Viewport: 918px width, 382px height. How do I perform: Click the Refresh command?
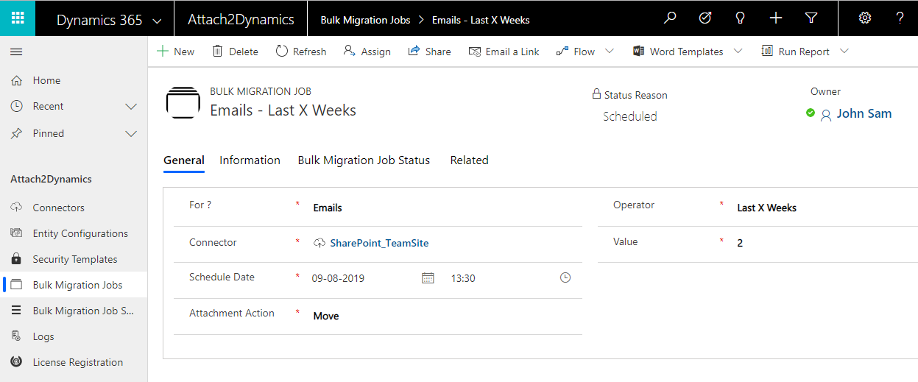pyautogui.click(x=301, y=52)
